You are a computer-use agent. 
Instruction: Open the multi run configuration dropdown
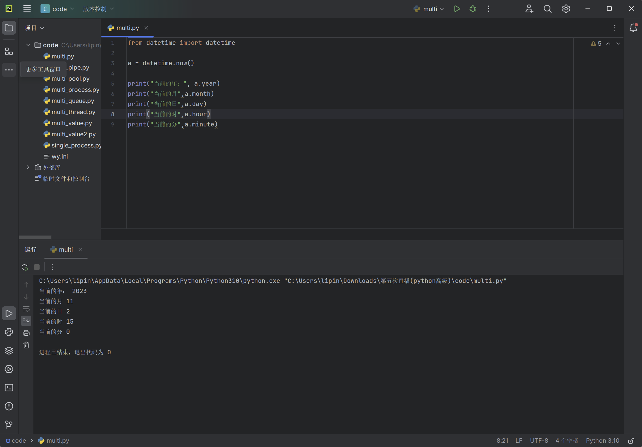(x=429, y=9)
